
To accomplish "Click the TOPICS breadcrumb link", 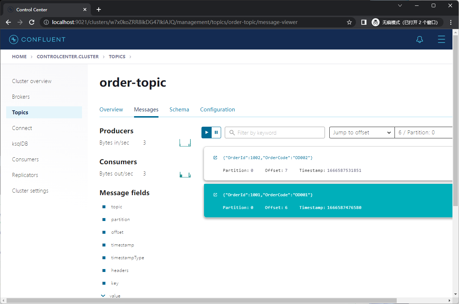I will click(x=117, y=57).
